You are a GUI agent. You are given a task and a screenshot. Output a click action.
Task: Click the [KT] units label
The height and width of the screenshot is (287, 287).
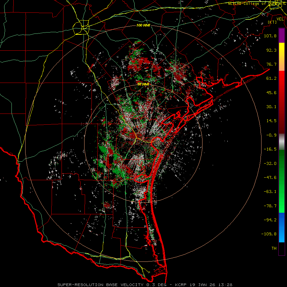[272, 22]
